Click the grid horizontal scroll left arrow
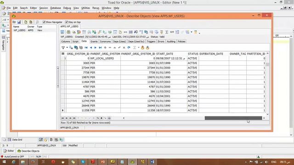Viewport: 294px width, 165px height. [124, 118]
